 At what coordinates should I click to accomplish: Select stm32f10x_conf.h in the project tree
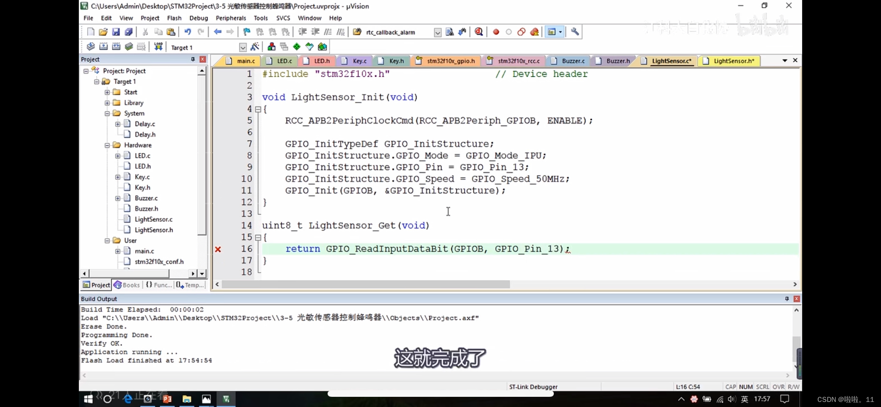point(159,262)
